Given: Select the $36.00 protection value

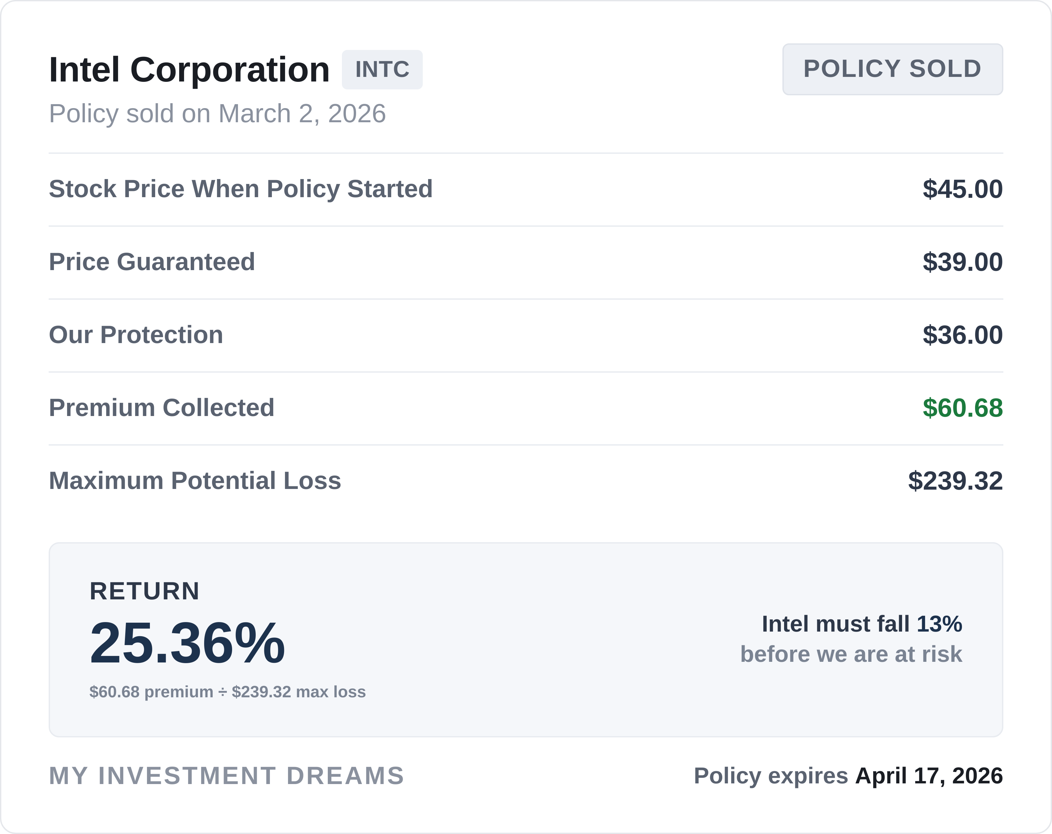Looking at the screenshot, I should pos(962,336).
